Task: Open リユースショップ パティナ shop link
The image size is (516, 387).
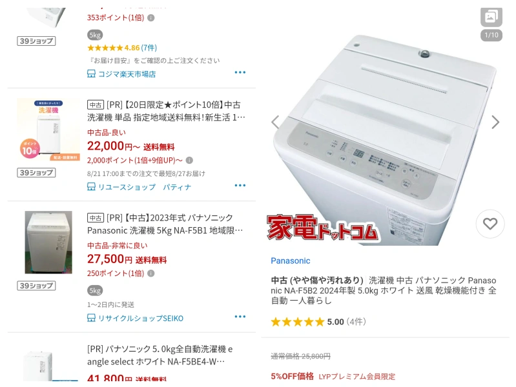Action: pyautogui.click(x=139, y=187)
